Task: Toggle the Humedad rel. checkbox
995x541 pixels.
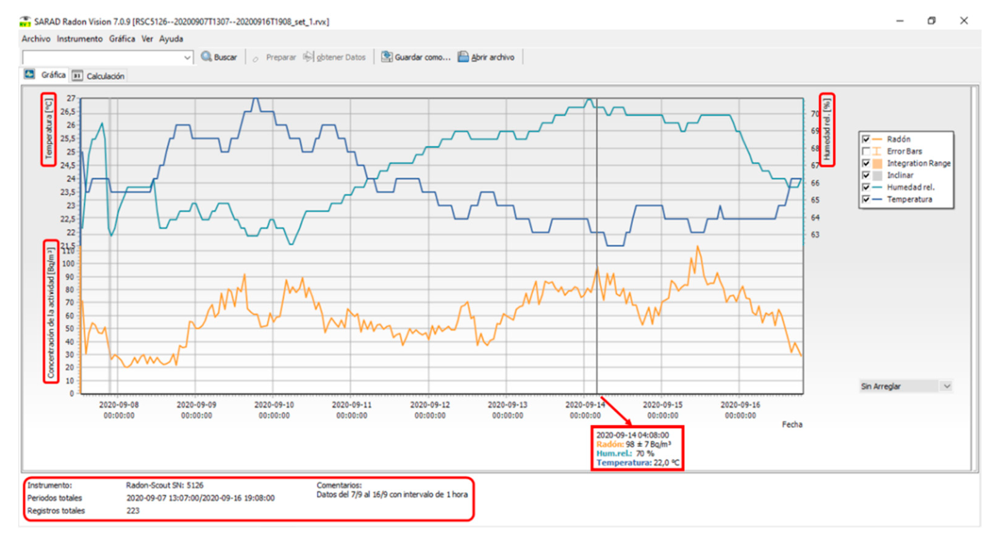Action: (x=866, y=187)
